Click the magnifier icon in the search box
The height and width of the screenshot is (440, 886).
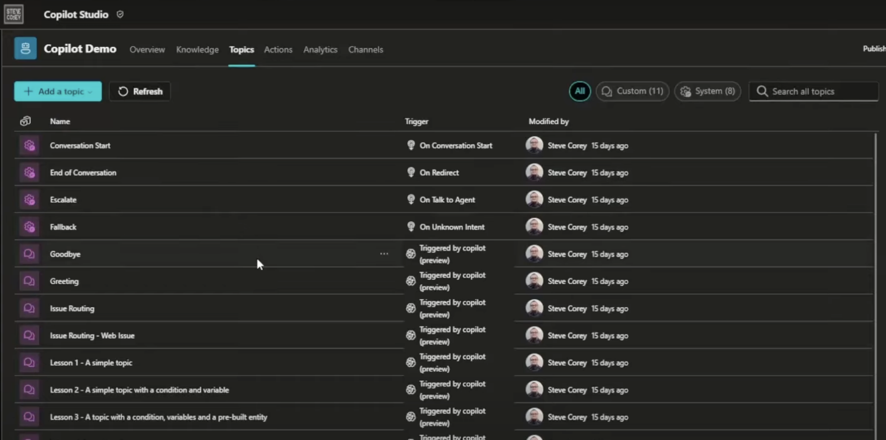(762, 92)
